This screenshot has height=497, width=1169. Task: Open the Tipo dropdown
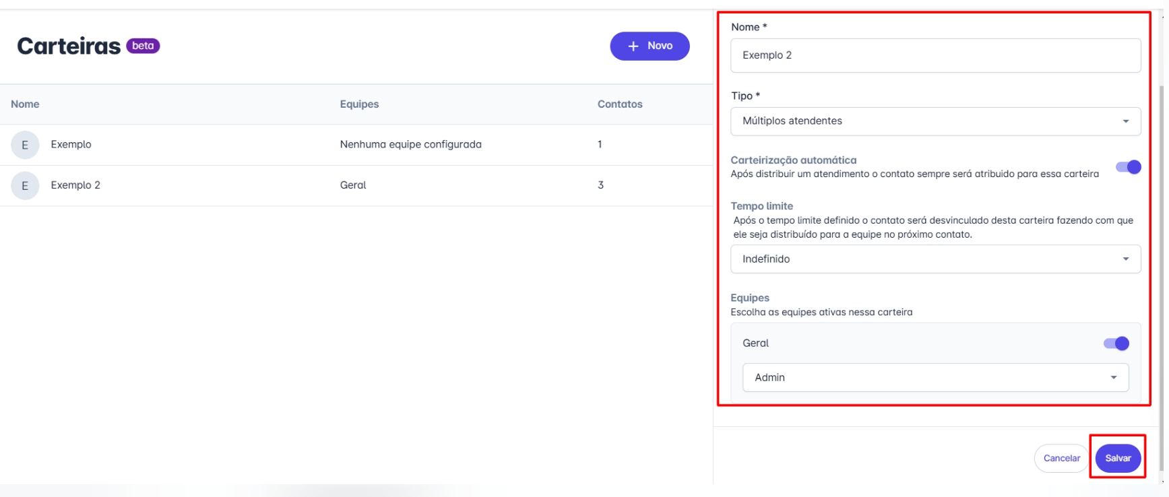(935, 121)
